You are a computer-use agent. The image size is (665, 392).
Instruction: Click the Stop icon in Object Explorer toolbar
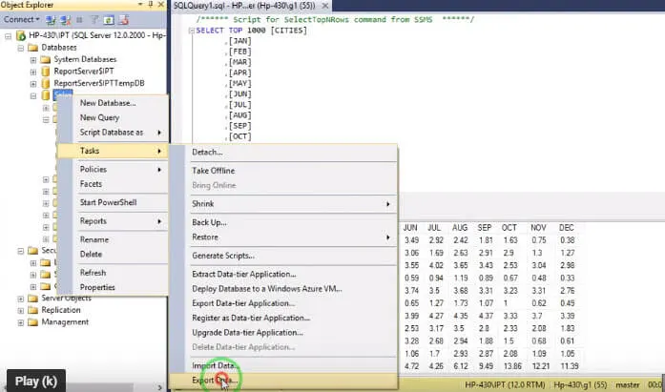[x=79, y=20]
